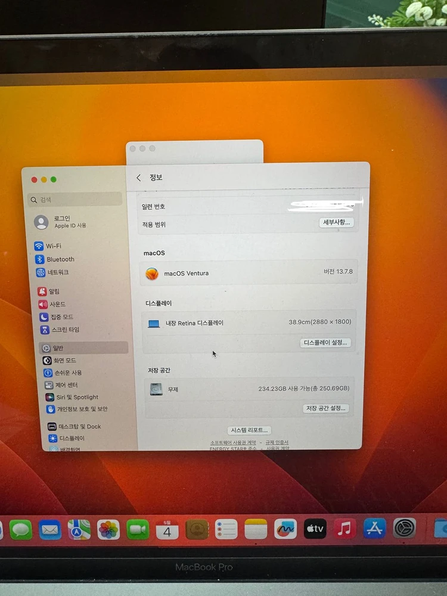Click the 무제 disk drive icon
447x596 pixels.
[x=156, y=389]
